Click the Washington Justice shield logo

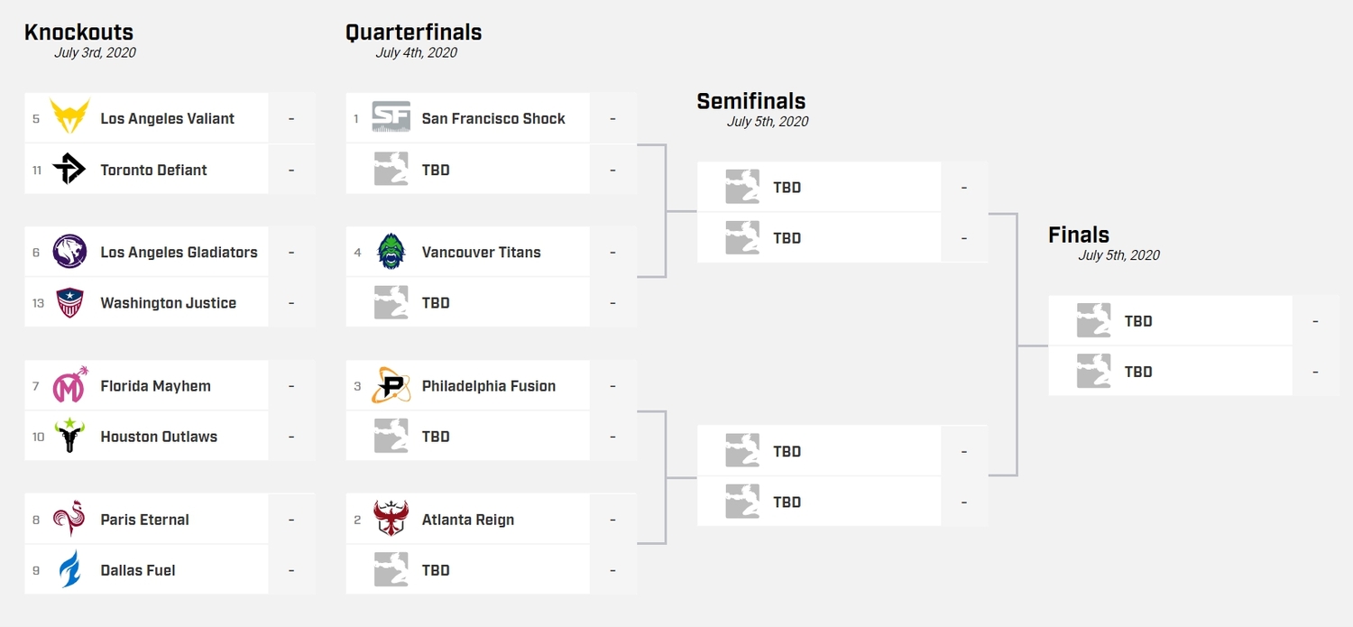click(69, 303)
